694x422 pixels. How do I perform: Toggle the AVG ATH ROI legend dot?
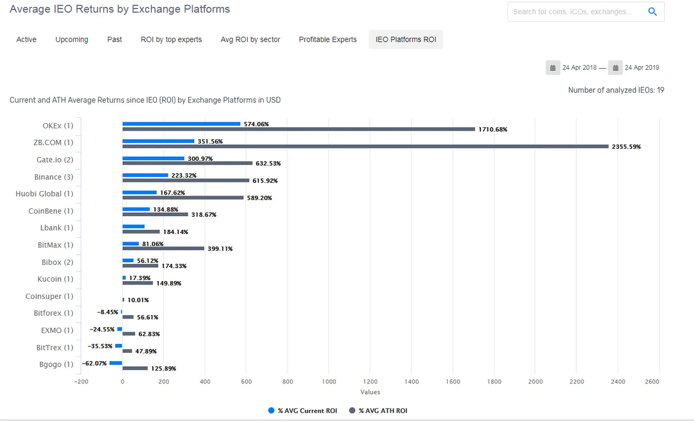352,411
